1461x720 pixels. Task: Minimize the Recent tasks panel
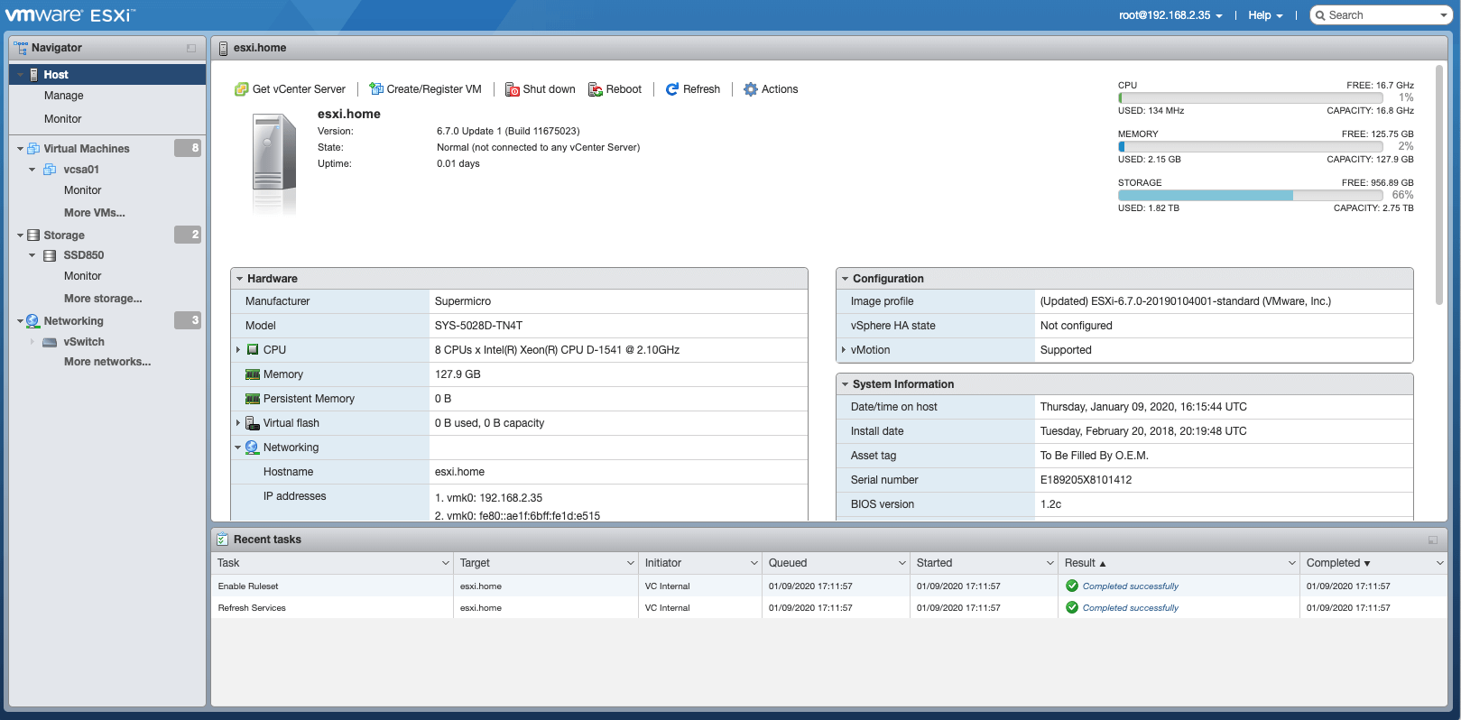1433,540
